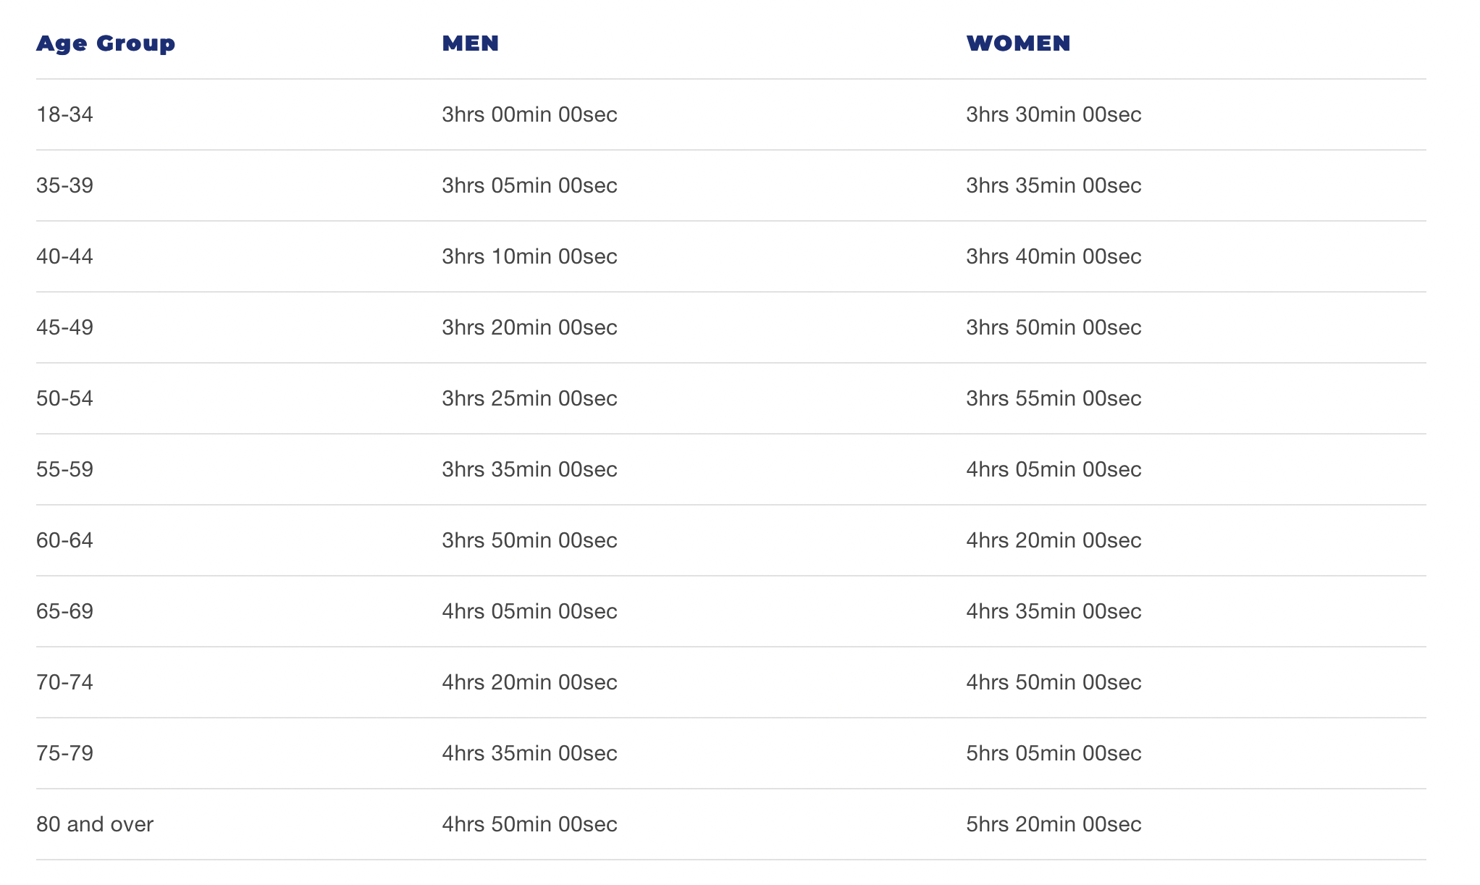Click men's time 3hrs 10min 00sec
Screen dimensions: 1480x885
point(529,256)
